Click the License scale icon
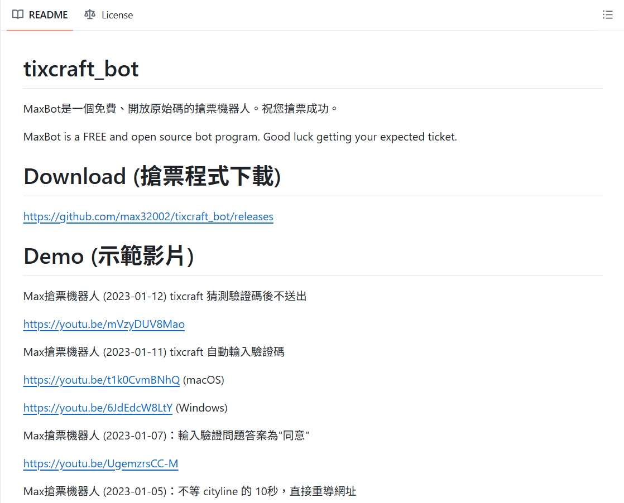The image size is (624, 503). 90,14
